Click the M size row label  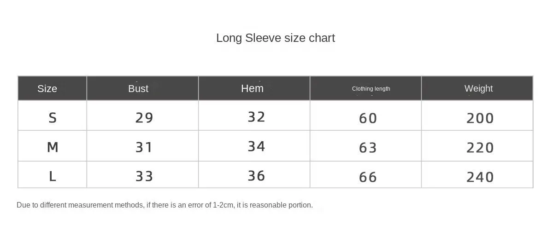pyautogui.click(x=53, y=147)
